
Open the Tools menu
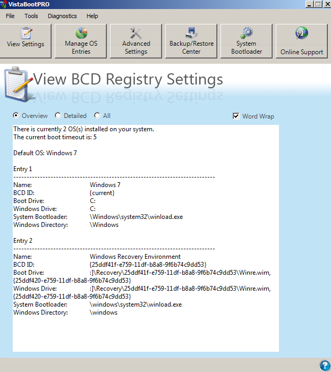coord(31,16)
